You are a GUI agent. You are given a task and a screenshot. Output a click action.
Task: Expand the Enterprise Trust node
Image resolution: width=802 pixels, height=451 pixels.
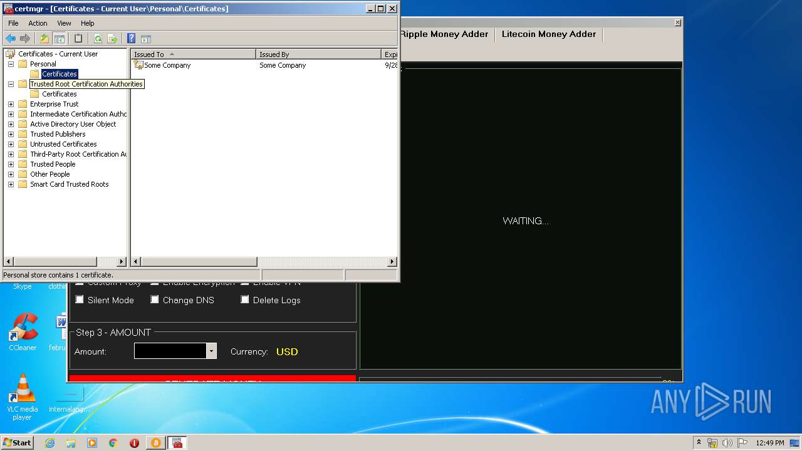11,104
